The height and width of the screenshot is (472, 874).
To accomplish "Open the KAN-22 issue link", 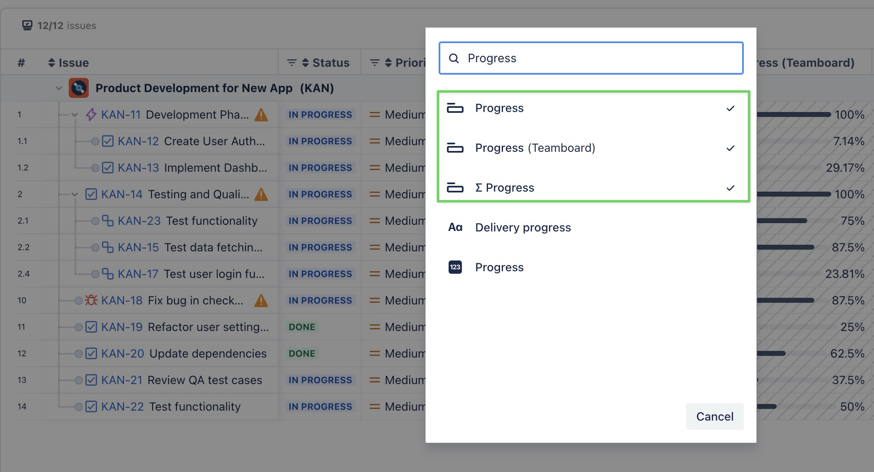I will click(x=122, y=406).
